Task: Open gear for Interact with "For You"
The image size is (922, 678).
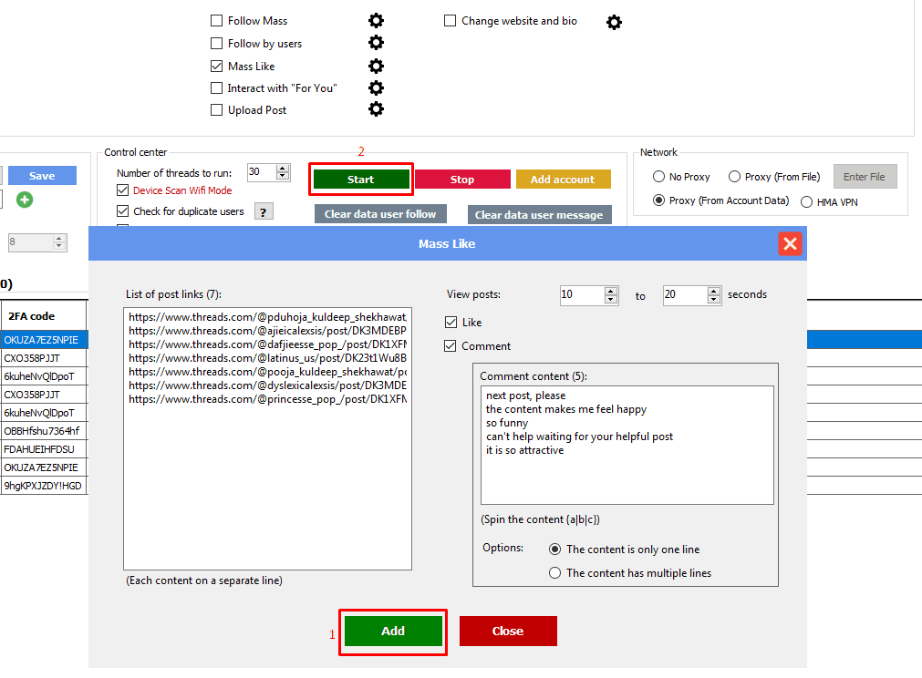Action: tap(376, 87)
